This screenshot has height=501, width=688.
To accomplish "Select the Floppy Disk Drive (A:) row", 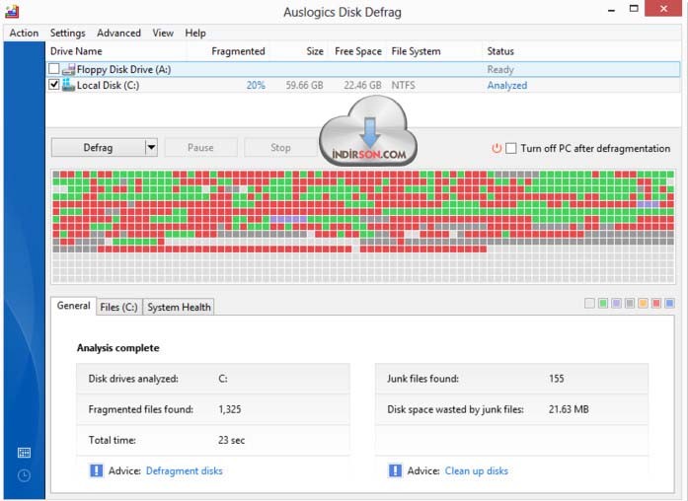I will point(363,69).
